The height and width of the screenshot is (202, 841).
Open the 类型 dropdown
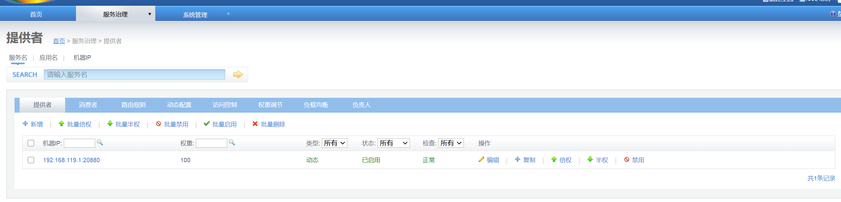point(335,143)
